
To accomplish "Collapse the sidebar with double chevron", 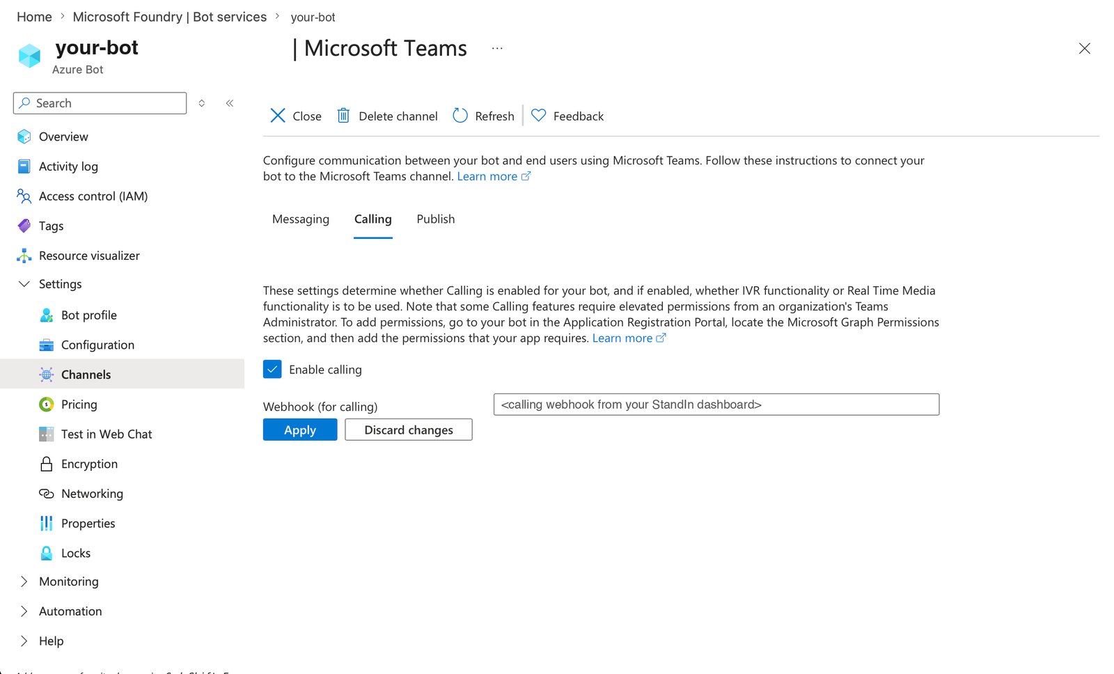I will [x=230, y=103].
